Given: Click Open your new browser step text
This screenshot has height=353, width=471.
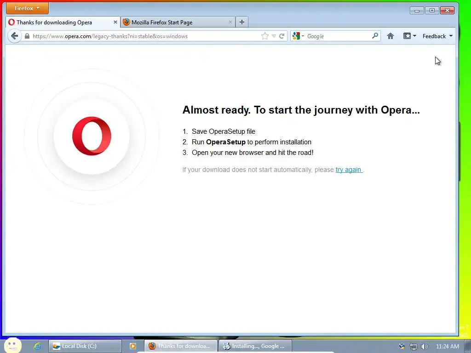Looking at the screenshot, I should point(253,153).
